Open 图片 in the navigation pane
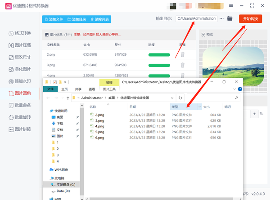The height and width of the screenshot is (200, 270). tap(58, 136)
